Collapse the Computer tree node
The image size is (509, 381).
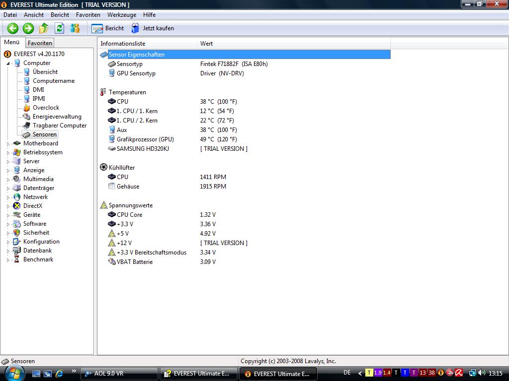[x=8, y=63]
